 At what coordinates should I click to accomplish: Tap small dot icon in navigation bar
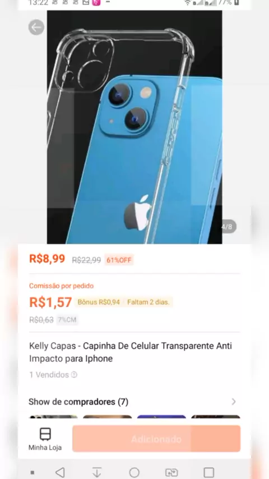33,473
